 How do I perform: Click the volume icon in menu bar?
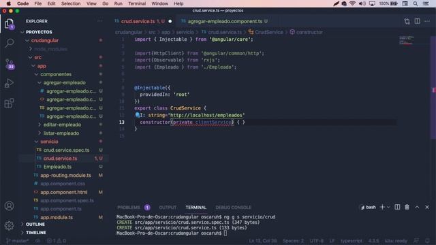(362, 3)
